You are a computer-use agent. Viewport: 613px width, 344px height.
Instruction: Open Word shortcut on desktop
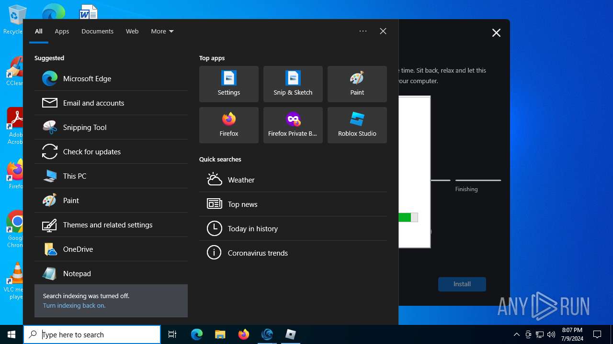(89, 11)
